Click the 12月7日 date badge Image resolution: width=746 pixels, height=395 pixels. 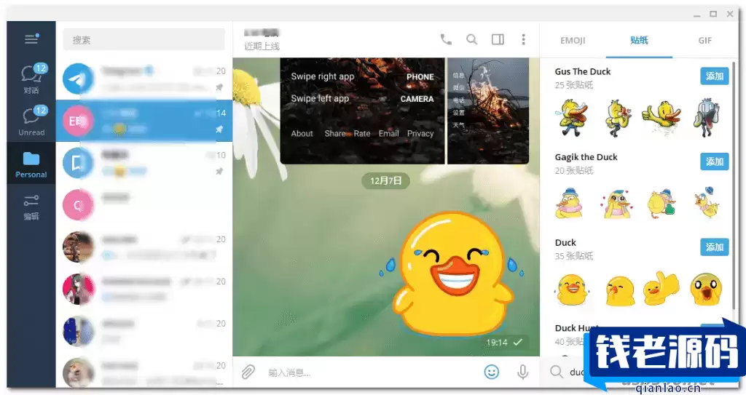click(x=386, y=180)
